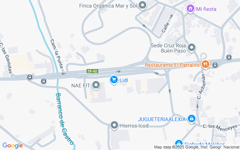Image resolution: width=240 pixels, height=150 pixels.
Task: Select the Barranco de Castro label
Action: pyautogui.click(x=64, y=119)
